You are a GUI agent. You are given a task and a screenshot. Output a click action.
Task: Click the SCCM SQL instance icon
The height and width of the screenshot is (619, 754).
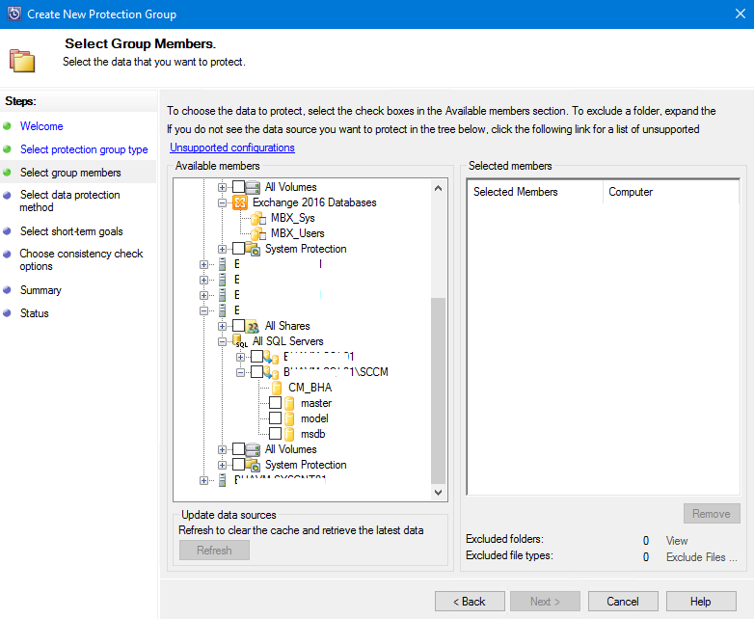[x=272, y=372]
